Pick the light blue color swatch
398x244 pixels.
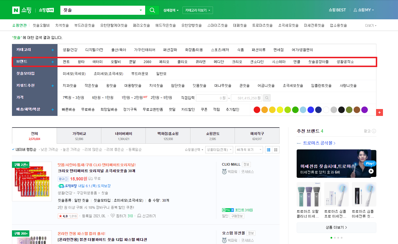point(303,110)
